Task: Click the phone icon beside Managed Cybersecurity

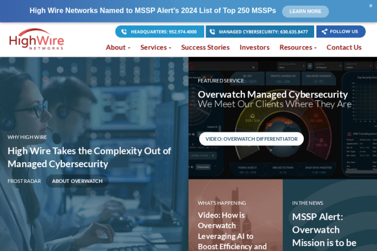Action: (x=212, y=32)
